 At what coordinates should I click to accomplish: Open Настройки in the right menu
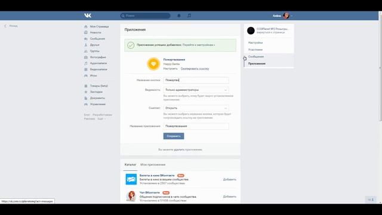[x=255, y=42]
